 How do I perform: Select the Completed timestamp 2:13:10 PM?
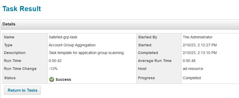tap(200, 53)
